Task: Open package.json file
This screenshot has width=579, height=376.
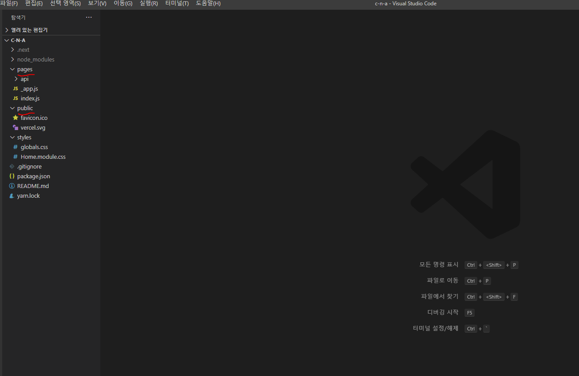Action: pyautogui.click(x=34, y=176)
